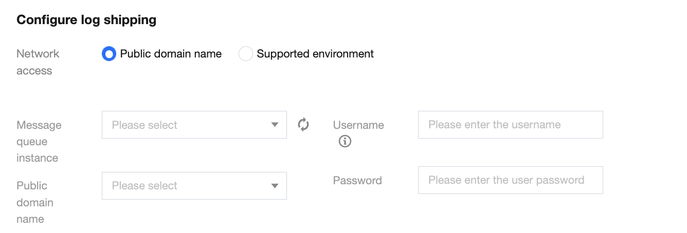Click the 'Supported environment' radio option text

coord(315,53)
